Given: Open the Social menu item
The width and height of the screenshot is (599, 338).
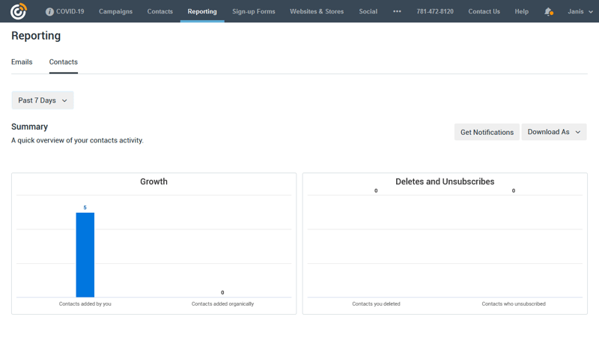Looking at the screenshot, I should pyautogui.click(x=368, y=12).
